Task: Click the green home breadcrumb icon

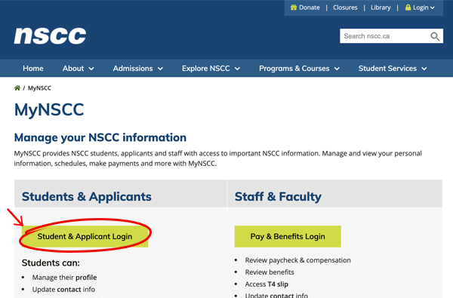Action: 17,88
